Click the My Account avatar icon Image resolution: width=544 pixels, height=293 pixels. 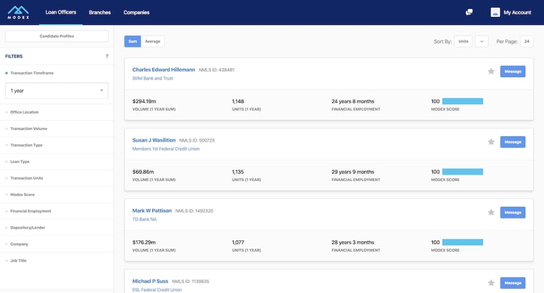coord(495,12)
